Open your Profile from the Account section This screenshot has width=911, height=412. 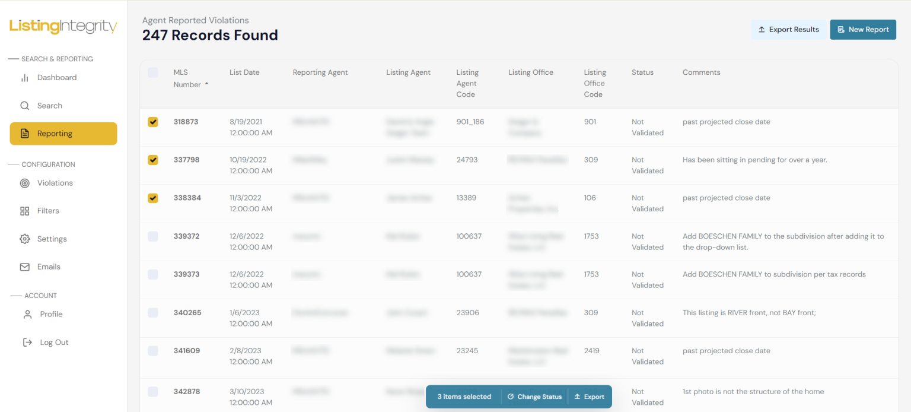point(51,313)
